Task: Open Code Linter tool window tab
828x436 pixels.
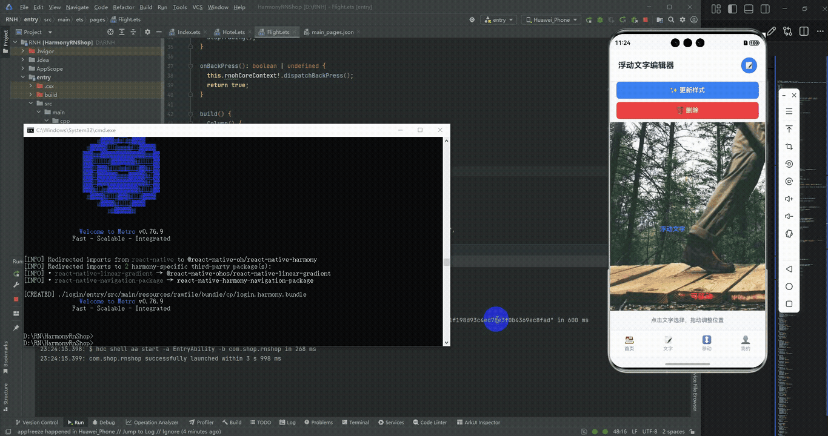Action: click(429, 422)
